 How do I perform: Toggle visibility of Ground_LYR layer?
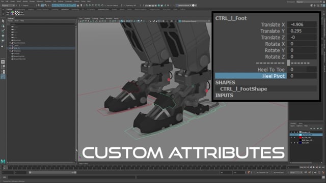click(x=291, y=132)
